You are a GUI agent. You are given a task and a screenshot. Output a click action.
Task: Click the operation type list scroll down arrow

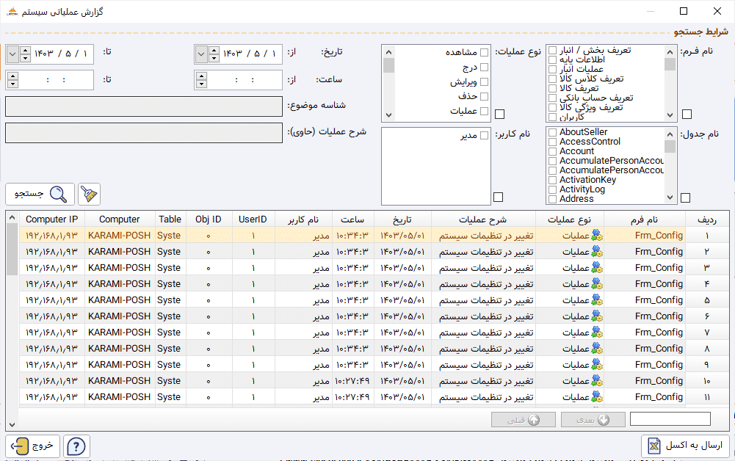[x=388, y=115]
